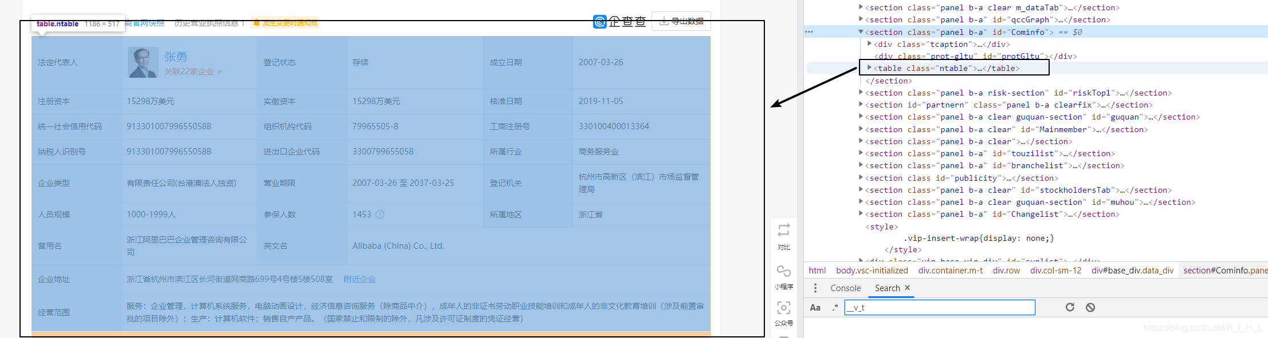Select div.container.m-t breadcrumb
This screenshot has height=338, width=1268.
pyautogui.click(x=951, y=271)
